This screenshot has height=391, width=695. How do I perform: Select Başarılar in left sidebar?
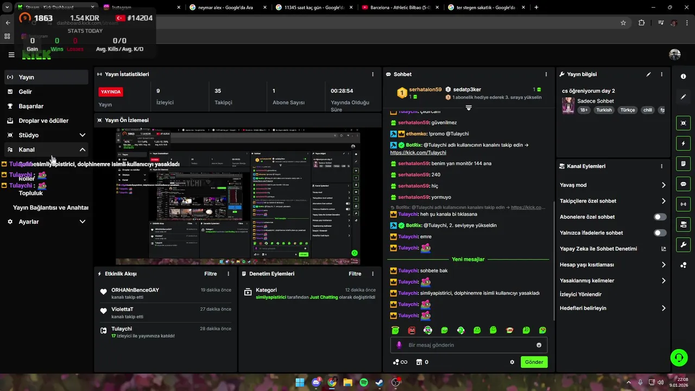coord(46,106)
